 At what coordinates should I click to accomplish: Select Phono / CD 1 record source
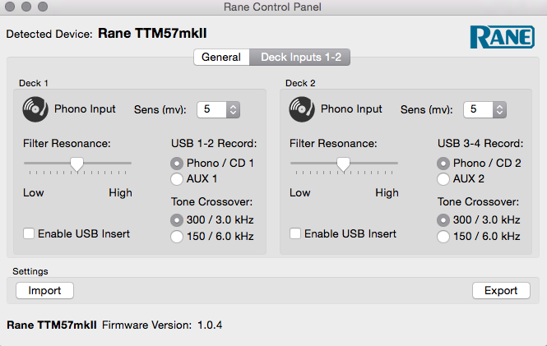click(x=176, y=163)
